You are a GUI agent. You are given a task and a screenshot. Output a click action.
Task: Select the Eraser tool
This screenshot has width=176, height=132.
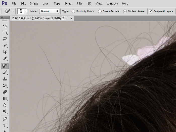pos(5,92)
